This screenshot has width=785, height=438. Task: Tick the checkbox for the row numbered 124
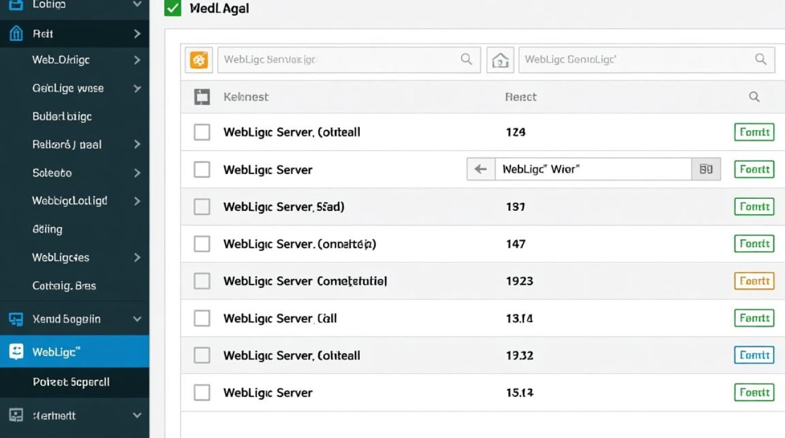click(x=202, y=132)
